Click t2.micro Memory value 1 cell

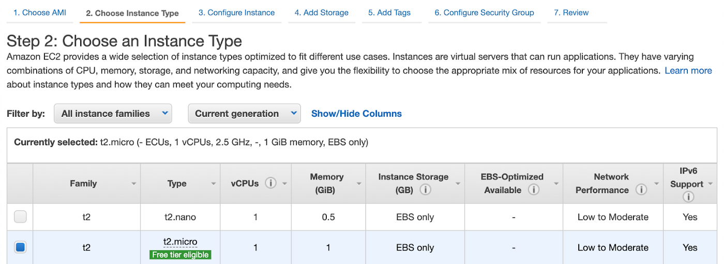[x=328, y=247]
